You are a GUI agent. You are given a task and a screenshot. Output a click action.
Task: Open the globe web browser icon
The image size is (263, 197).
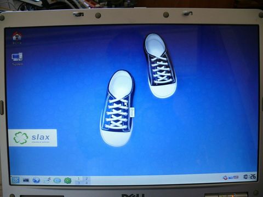[36, 181]
